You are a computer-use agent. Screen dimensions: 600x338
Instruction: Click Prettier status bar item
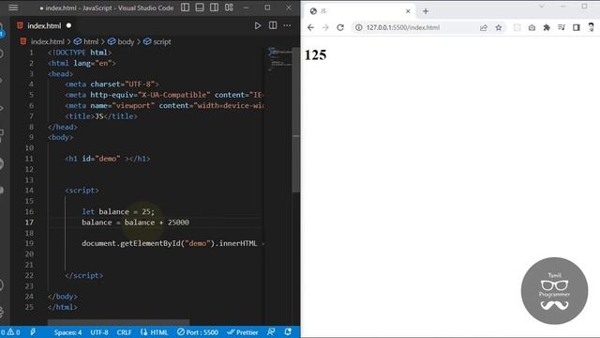[x=243, y=332]
